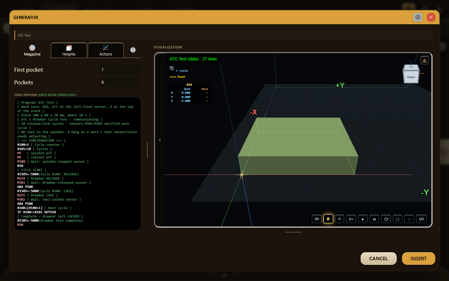The width and height of the screenshot is (449, 281).
Task: Switch to the Magazine tab
Action: click(x=32, y=50)
